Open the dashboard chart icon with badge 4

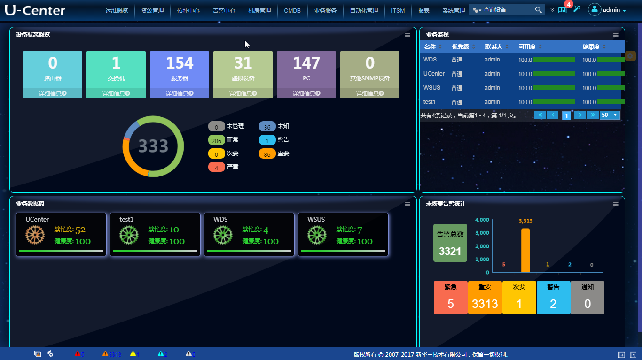tap(563, 10)
